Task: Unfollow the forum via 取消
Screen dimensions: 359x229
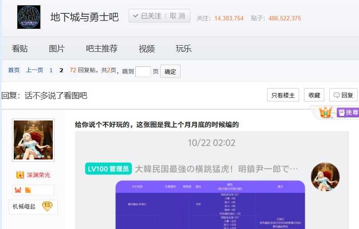Action: tap(178, 16)
